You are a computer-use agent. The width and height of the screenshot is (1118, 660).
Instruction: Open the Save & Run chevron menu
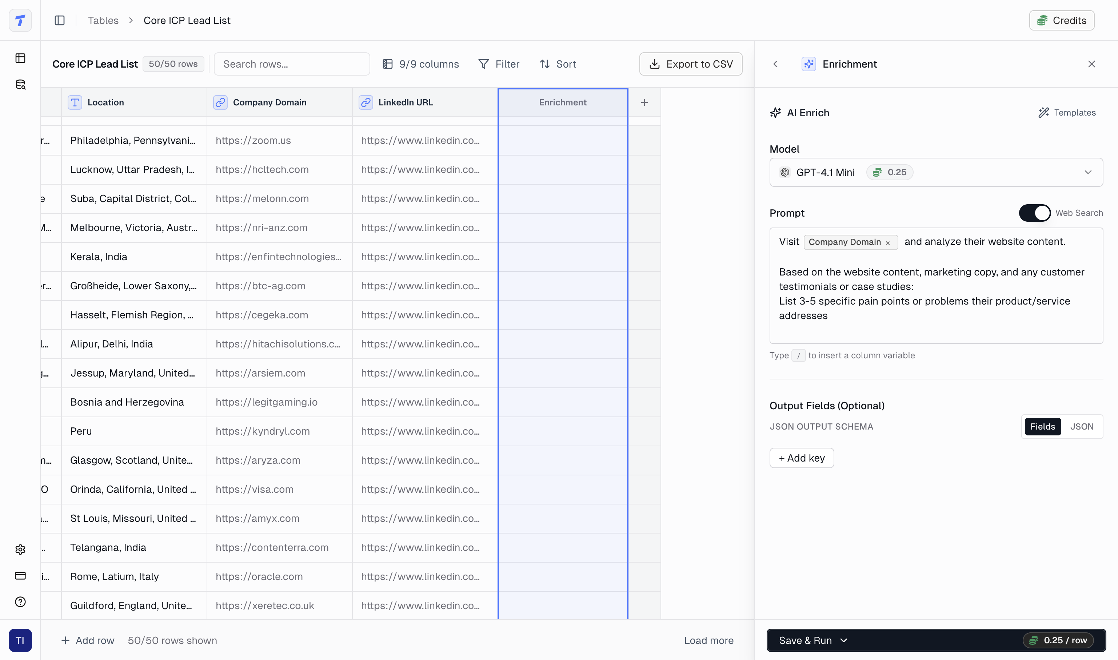click(844, 640)
